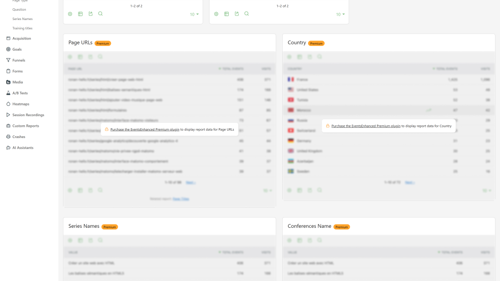Open row limit dropdown in top-right report
Image resolution: width=500 pixels, height=281 pixels.
(340, 14)
